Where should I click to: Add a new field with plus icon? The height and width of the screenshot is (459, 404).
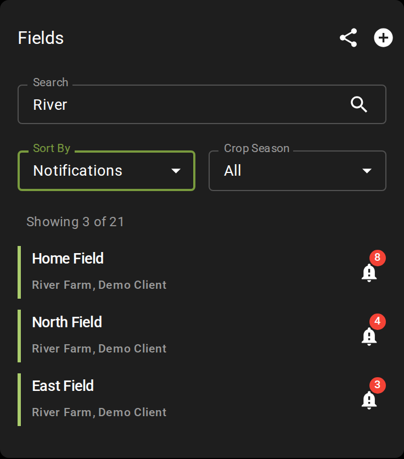(x=383, y=38)
